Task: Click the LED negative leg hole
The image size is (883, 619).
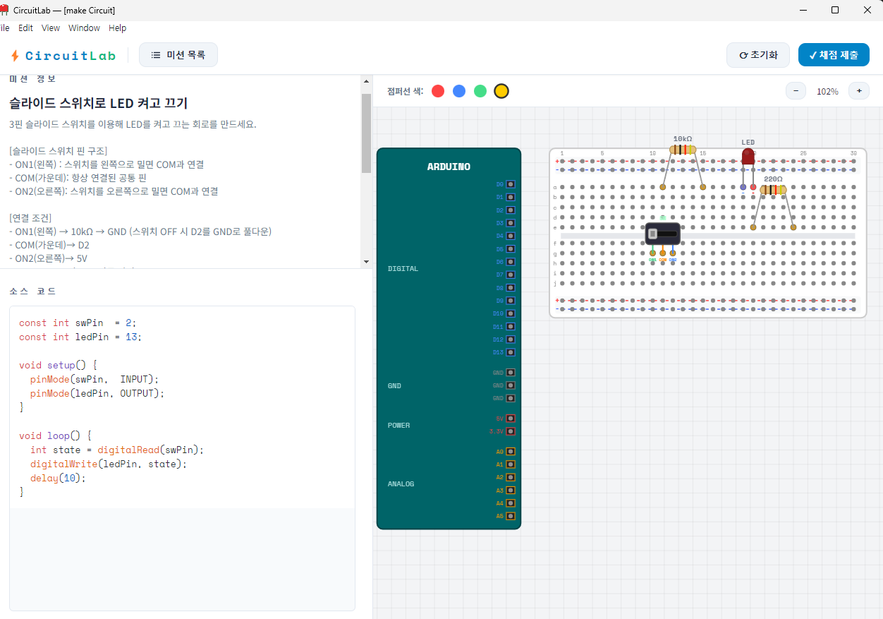Action: (x=743, y=187)
